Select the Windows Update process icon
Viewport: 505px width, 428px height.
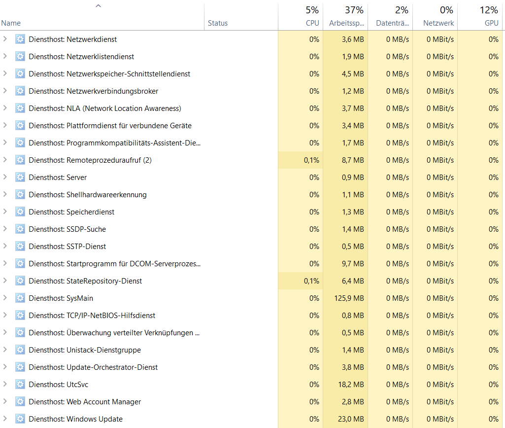click(20, 419)
